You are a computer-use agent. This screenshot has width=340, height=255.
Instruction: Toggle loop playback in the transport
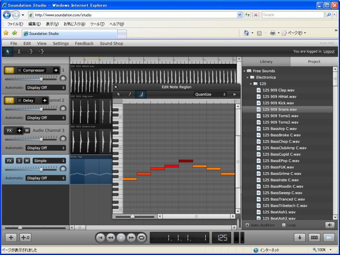coord(141,238)
